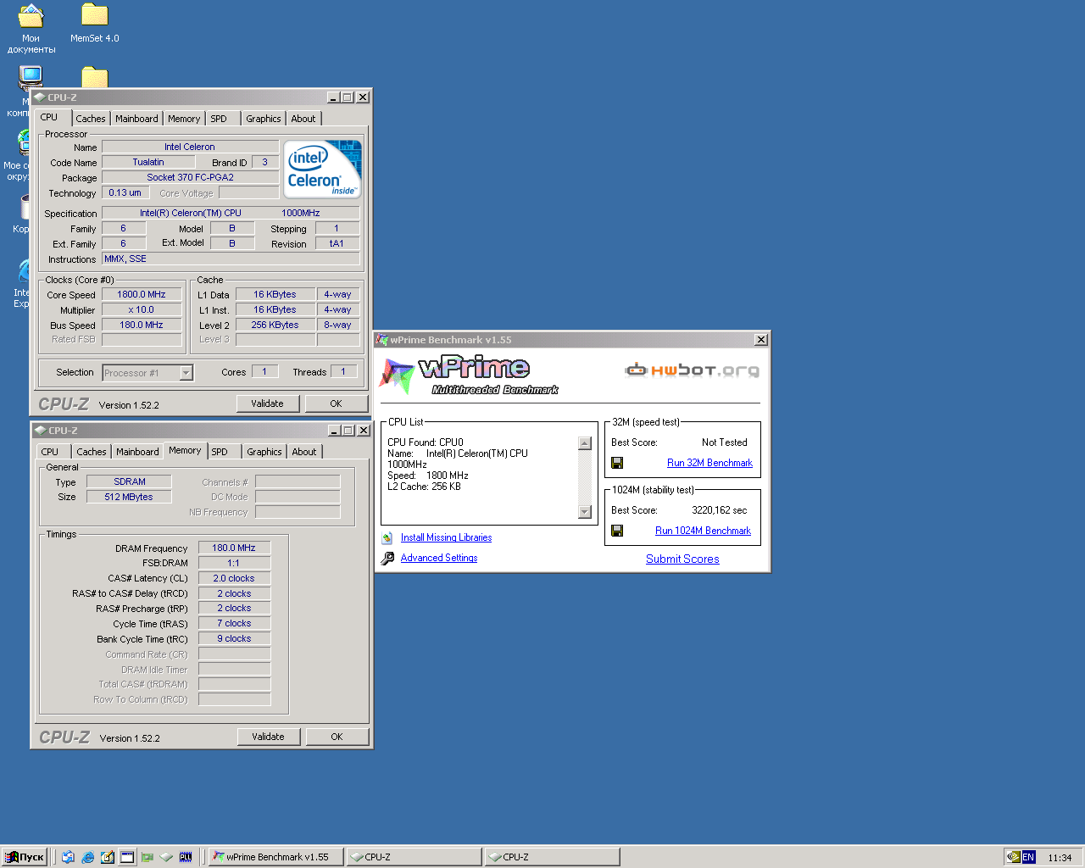Image resolution: width=1085 pixels, height=868 pixels.
Task: Click Validate in bottom CPU-Z window
Action: [268, 737]
